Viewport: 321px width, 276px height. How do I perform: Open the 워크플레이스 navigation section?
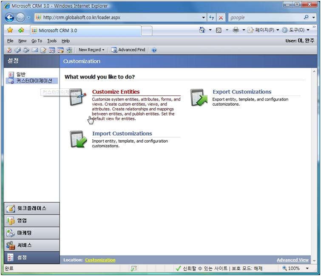(32, 208)
